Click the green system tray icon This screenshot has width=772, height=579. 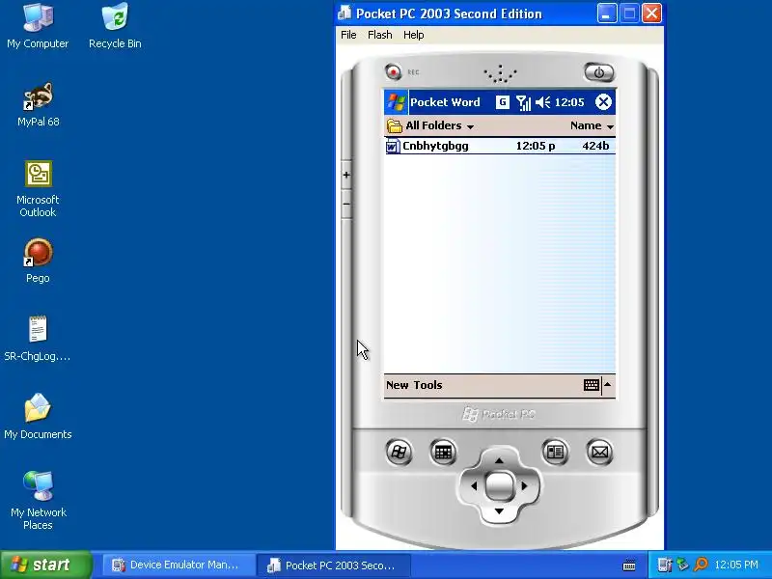pyautogui.click(x=682, y=565)
